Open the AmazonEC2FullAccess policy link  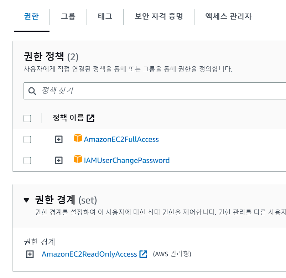click(121, 139)
